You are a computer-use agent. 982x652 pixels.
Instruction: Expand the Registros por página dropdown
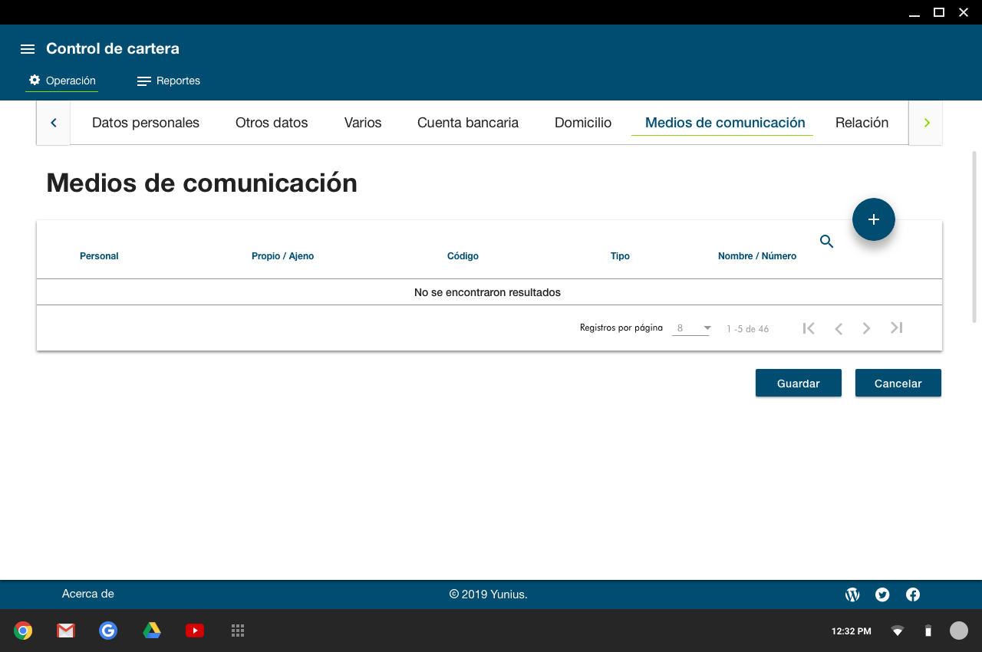pos(690,328)
